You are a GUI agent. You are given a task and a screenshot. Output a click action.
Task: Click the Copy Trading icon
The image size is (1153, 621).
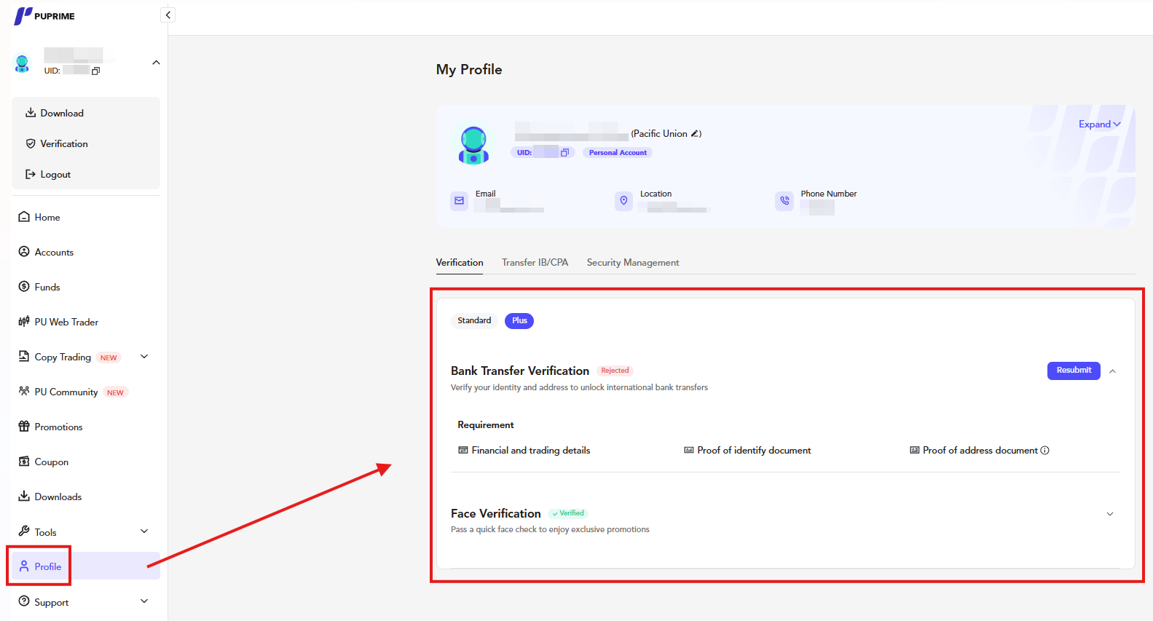[x=24, y=356]
